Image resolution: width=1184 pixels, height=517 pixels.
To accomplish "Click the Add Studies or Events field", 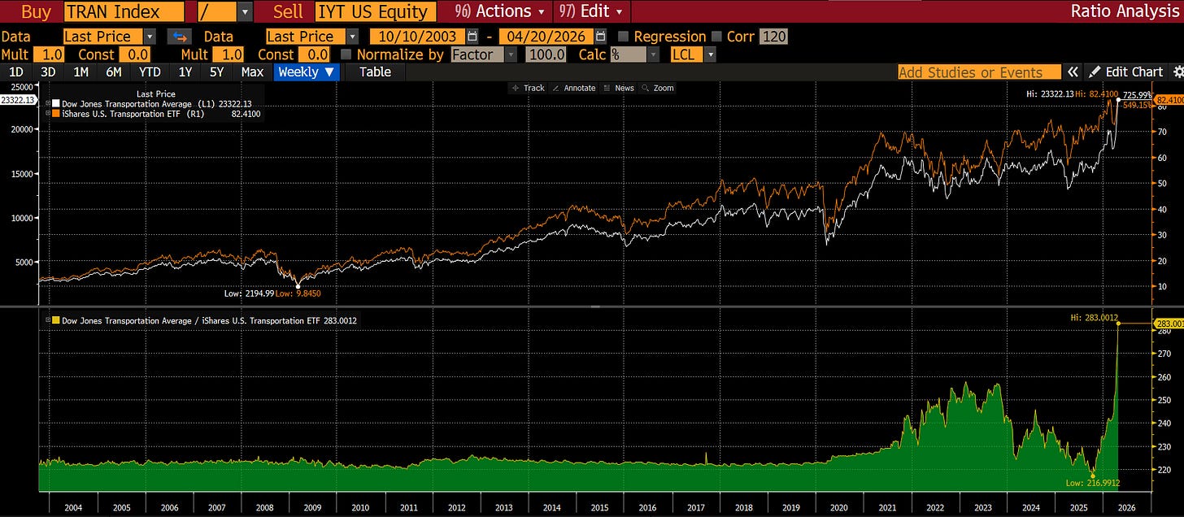I will click(979, 72).
